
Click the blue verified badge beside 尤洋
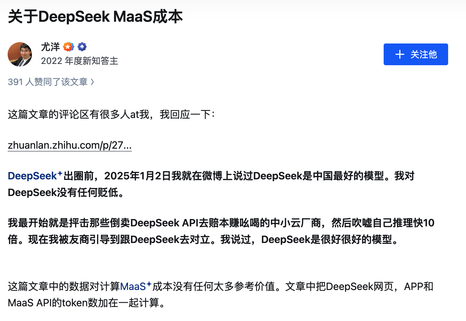coord(82,47)
